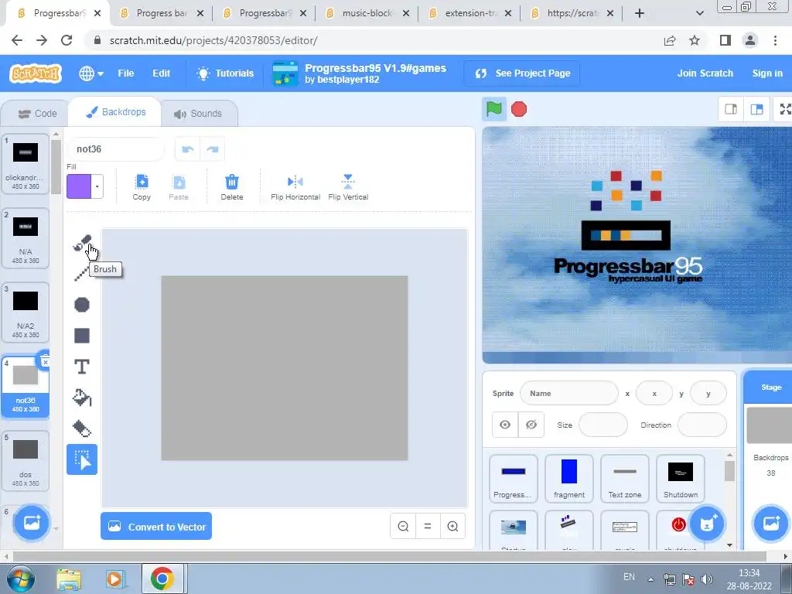Select the Shutdown sprite
Viewport: 792px width, 594px height.
point(681,478)
